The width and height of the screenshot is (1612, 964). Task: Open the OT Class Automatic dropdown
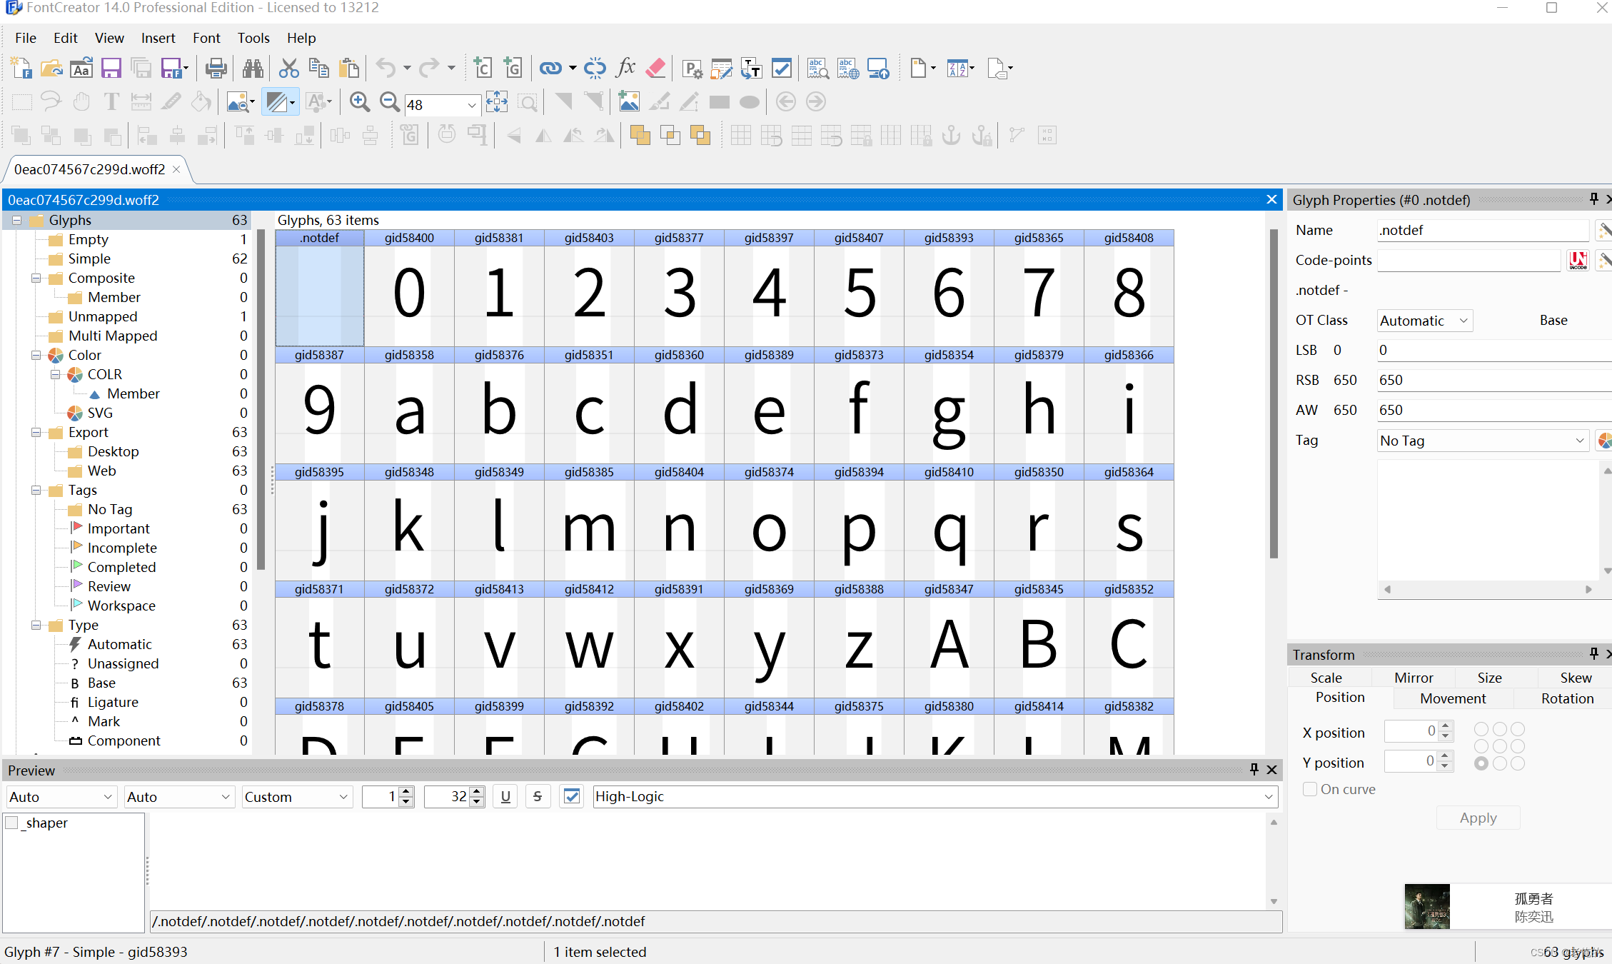[1424, 320]
